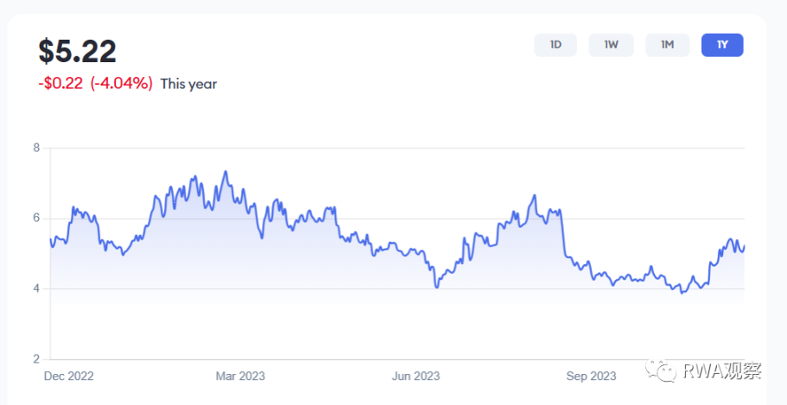Click the red -$0.22 change value
The height and width of the screenshot is (405, 787).
(60, 84)
